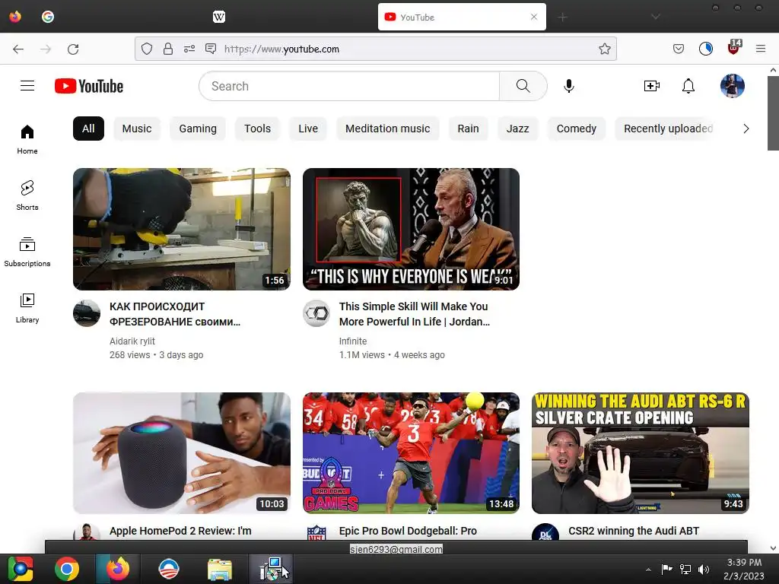This screenshot has width=779, height=584.
Task: Go back with the browser back arrow
Action: [x=18, y=49]
